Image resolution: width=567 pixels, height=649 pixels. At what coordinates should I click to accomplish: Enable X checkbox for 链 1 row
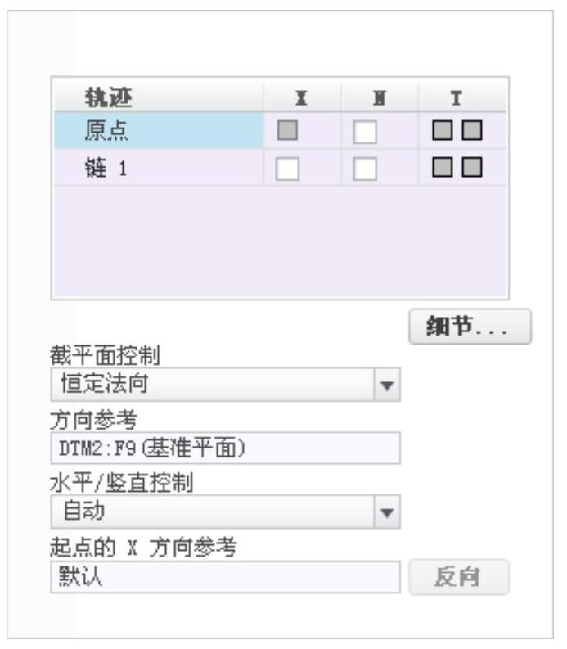[287, 169]
